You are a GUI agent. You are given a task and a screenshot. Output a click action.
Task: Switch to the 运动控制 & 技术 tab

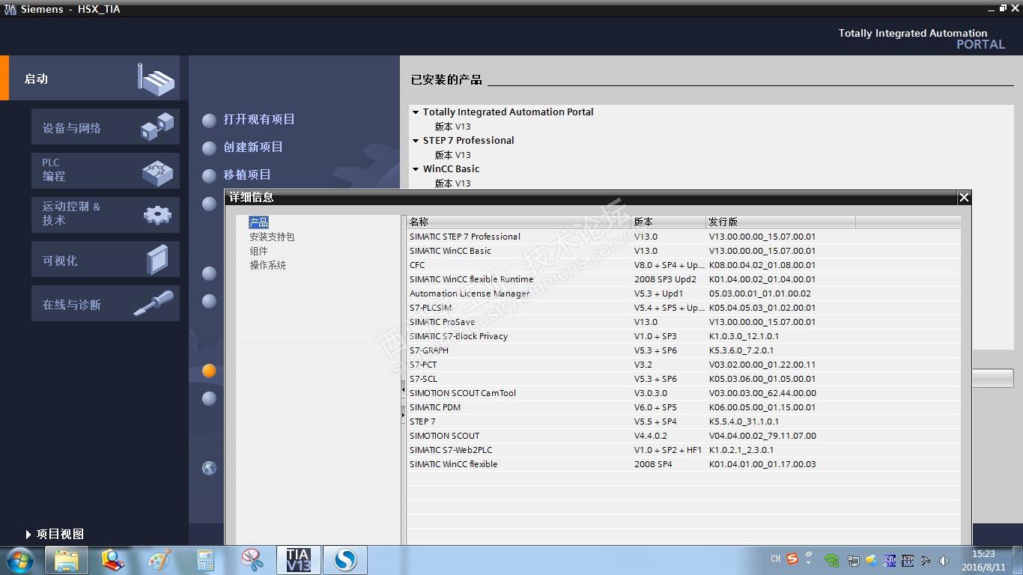click(106, 215)
